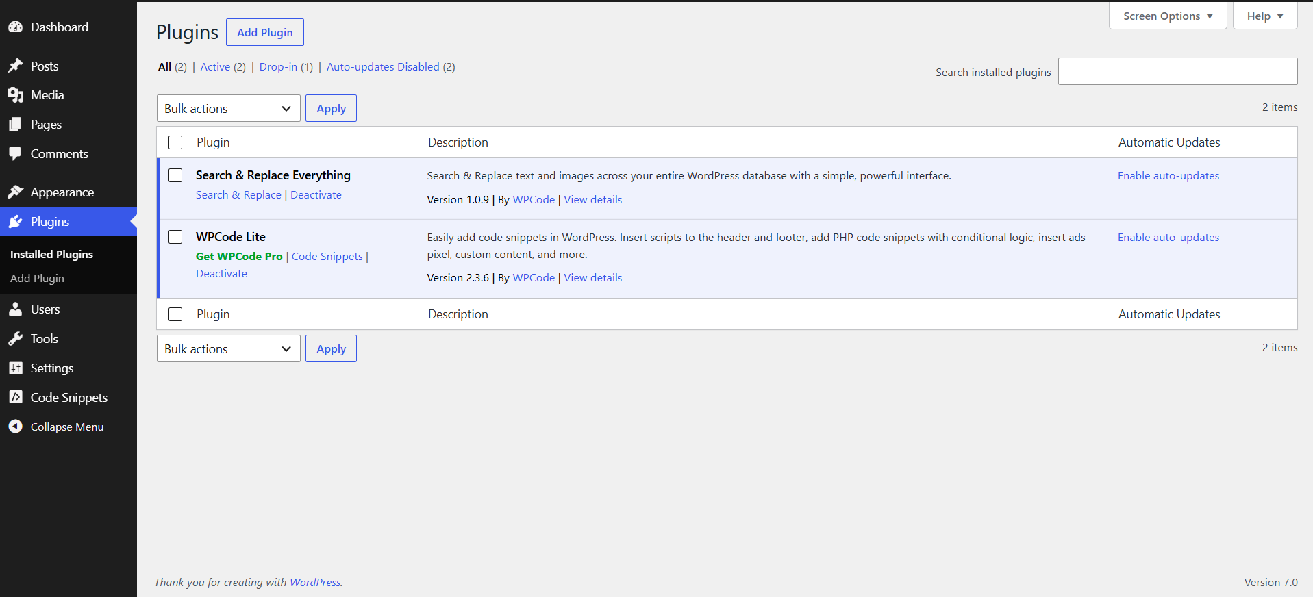Click the Pages stacked-sheets icon
Viewport: 1313px width, 597px height.
pyautogui.click(x=15, y=125)
